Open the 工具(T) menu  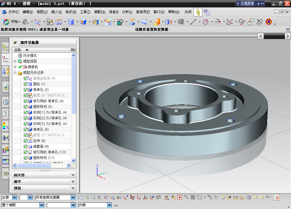pos(85,12)
